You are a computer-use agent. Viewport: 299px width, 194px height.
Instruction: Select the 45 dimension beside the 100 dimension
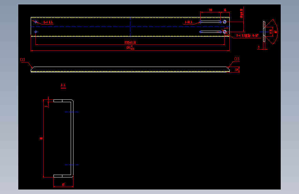tap(225, 10)
